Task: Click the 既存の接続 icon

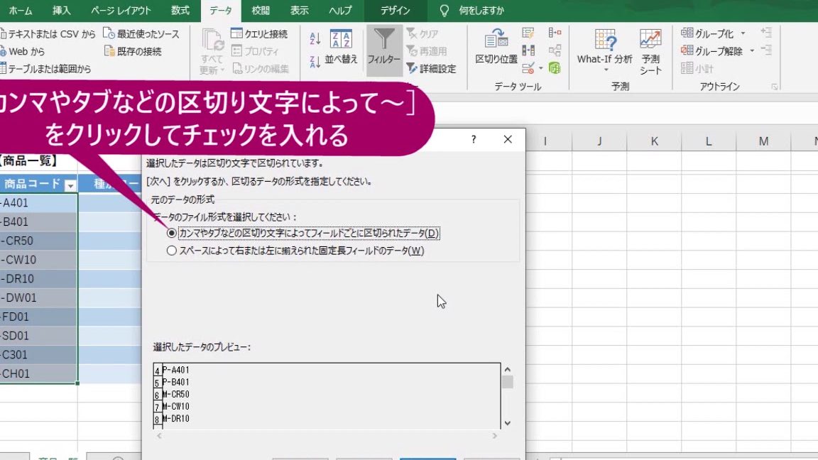Action: click(109, 50)
